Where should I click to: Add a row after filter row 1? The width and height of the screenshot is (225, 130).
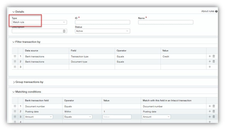210,56
